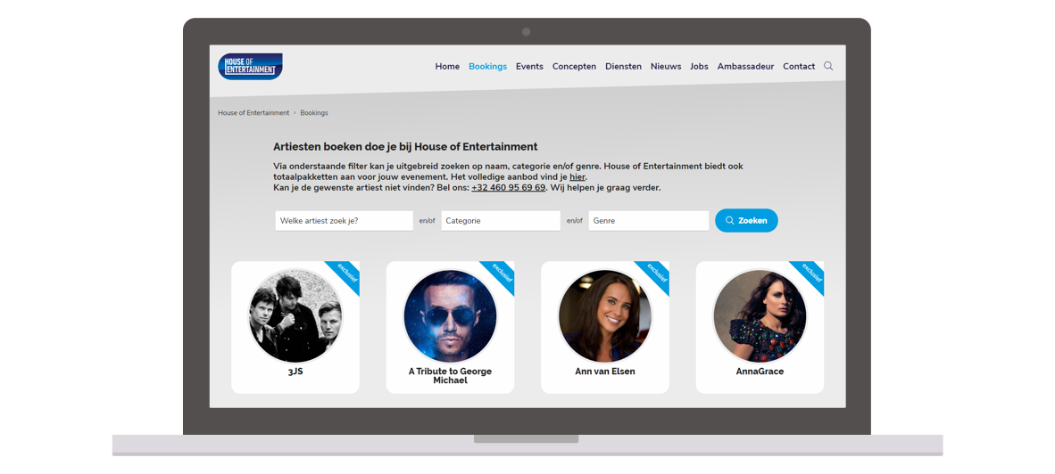Focus the 'Welke artiest zoek je?' field
The width and height of the screenshot is (1055, 474).
tap(344, 221)
